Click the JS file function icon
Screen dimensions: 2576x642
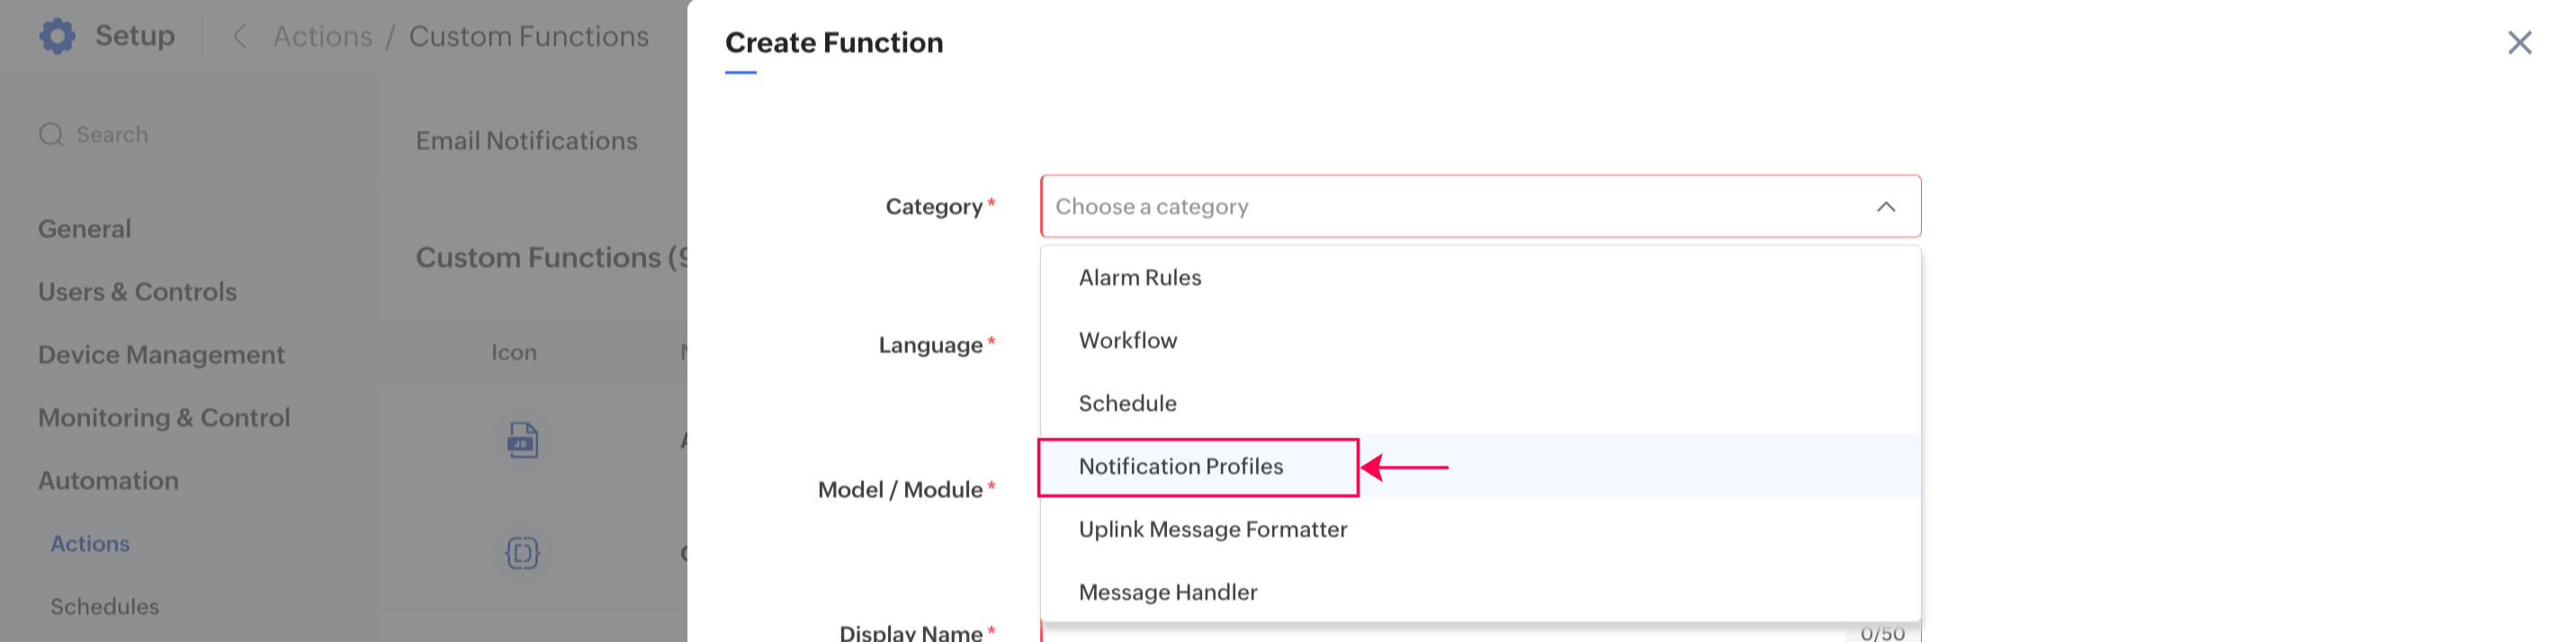pos(522,440)
